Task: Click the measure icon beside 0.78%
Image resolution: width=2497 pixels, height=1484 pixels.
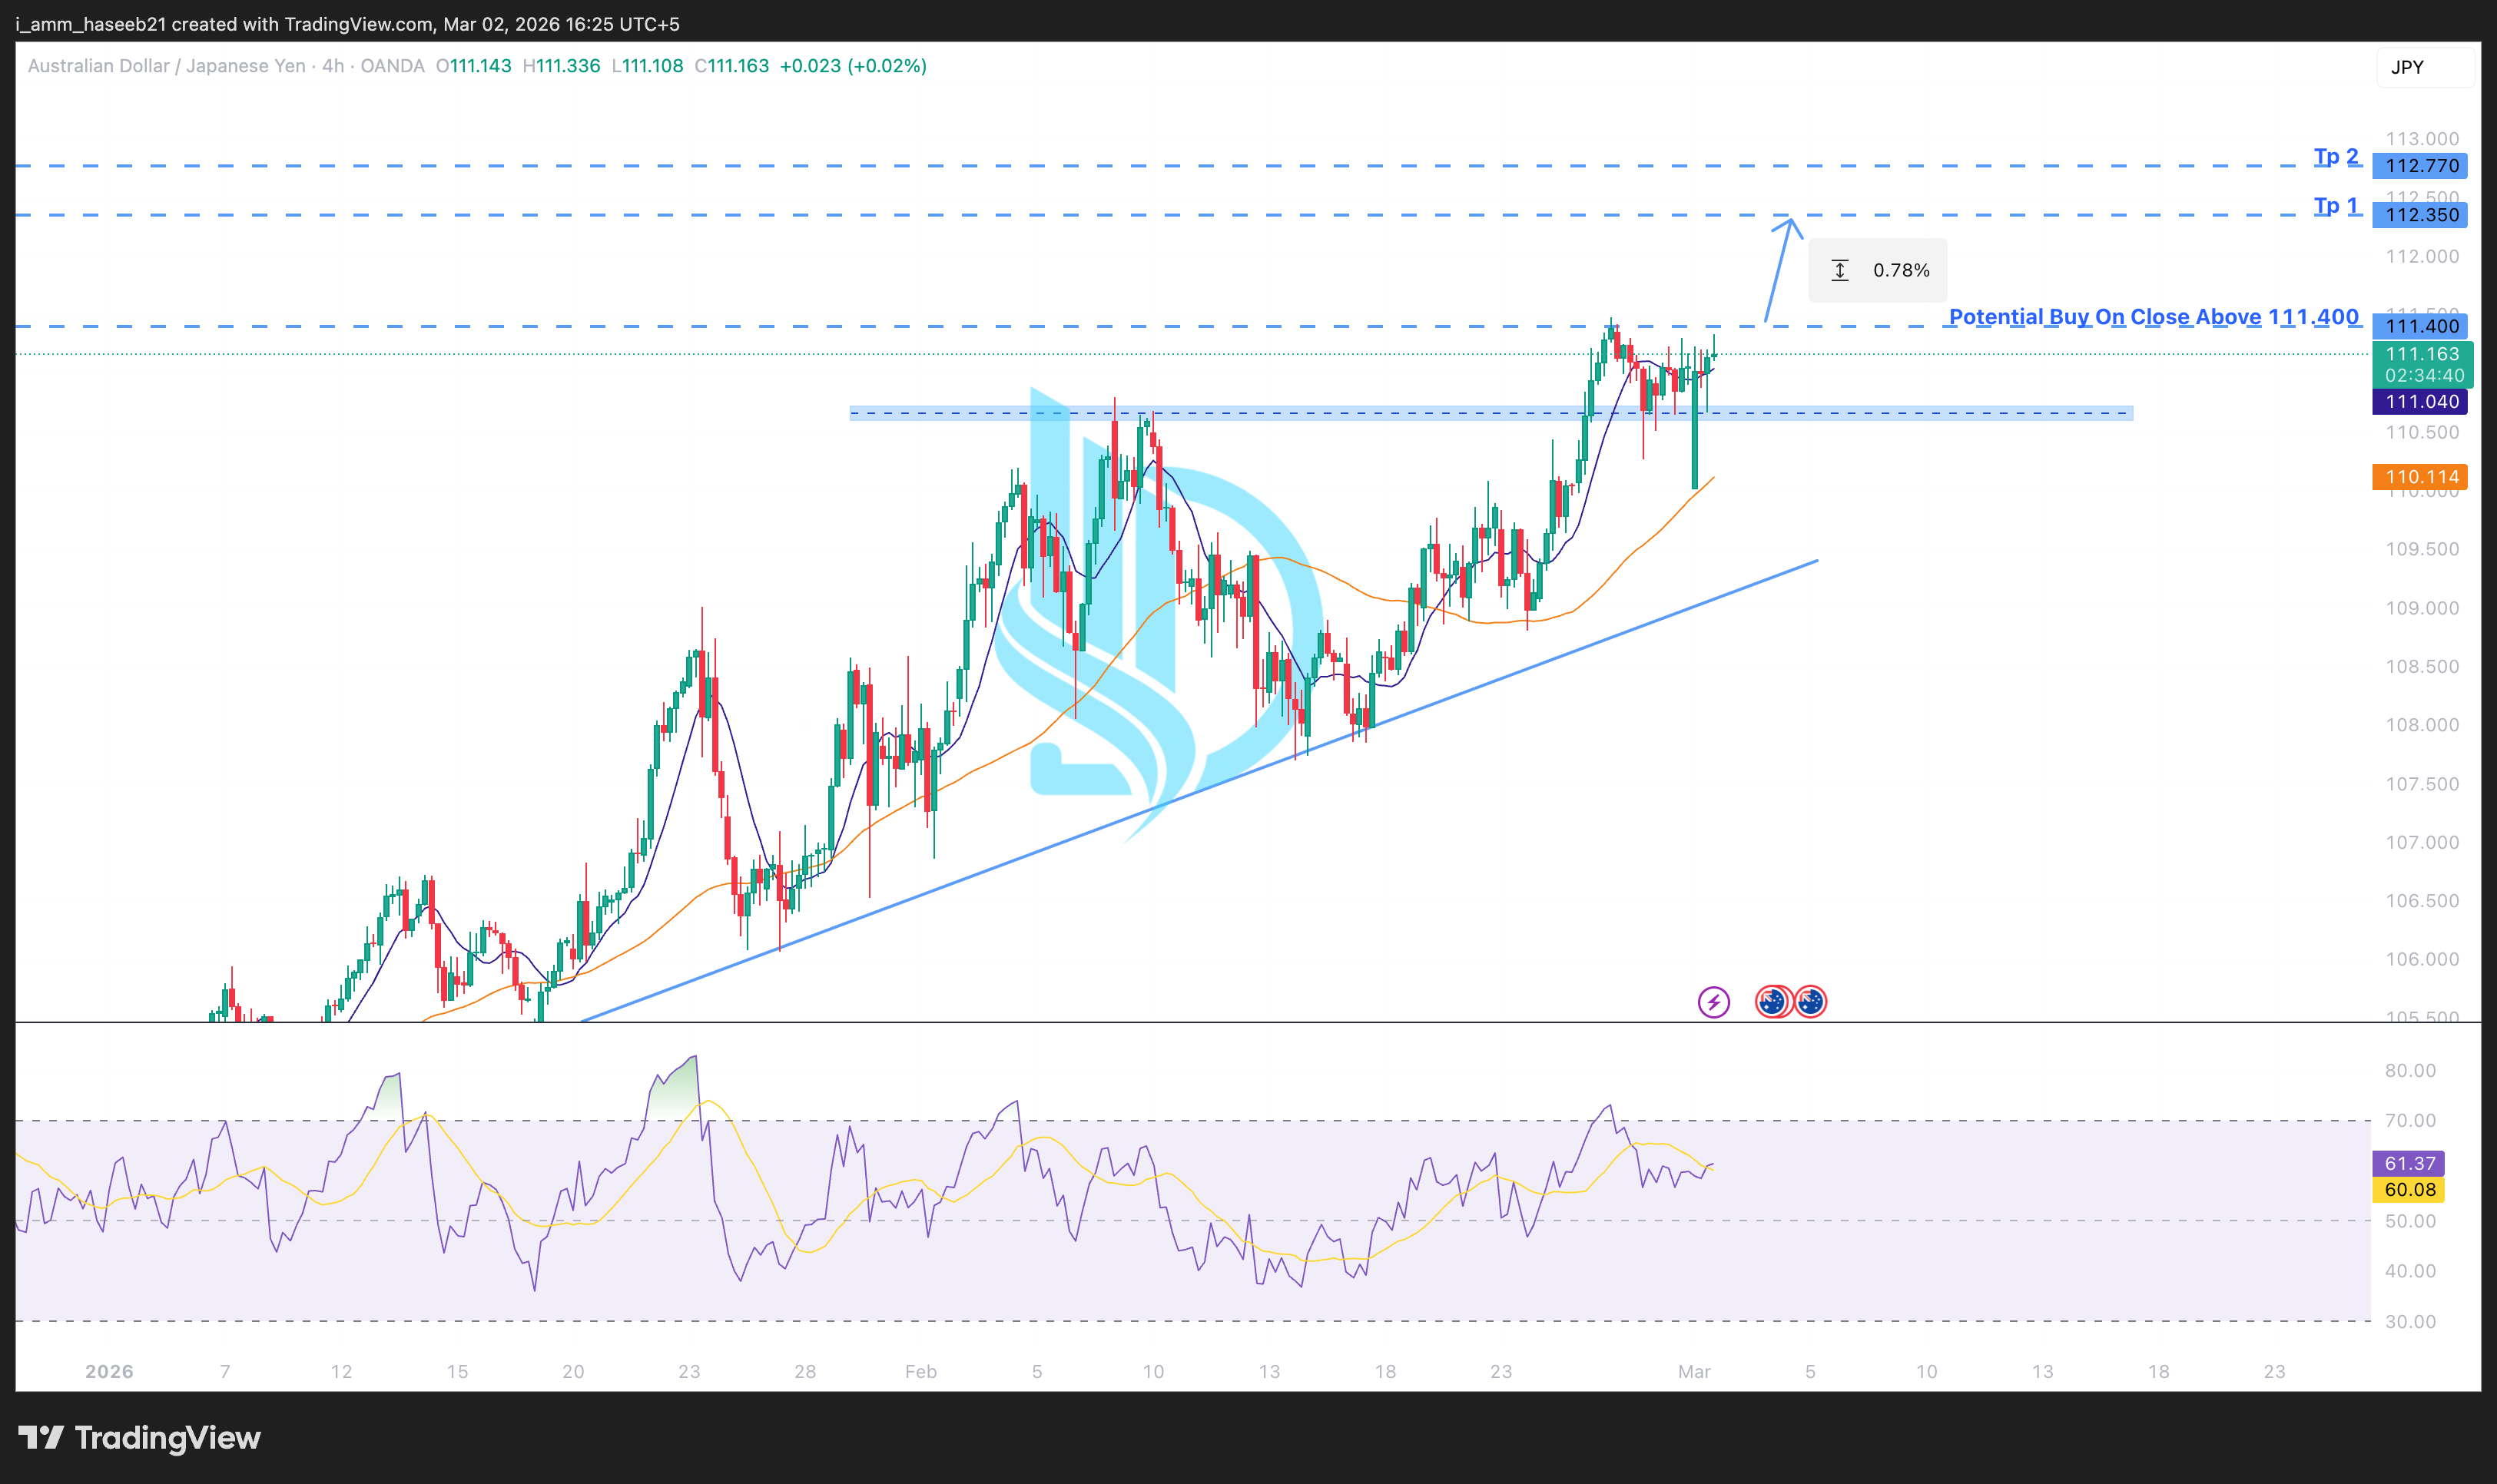Action: click(1839, 270)
